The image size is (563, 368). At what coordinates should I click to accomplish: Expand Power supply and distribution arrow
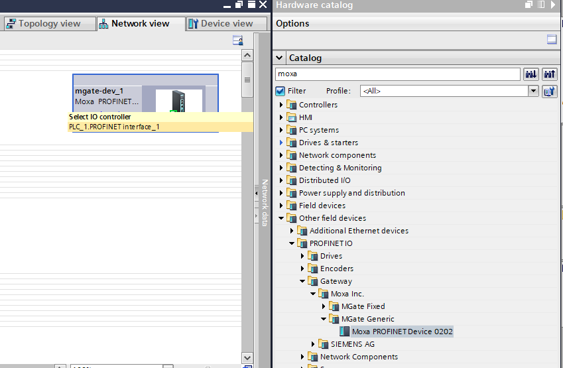281,193
